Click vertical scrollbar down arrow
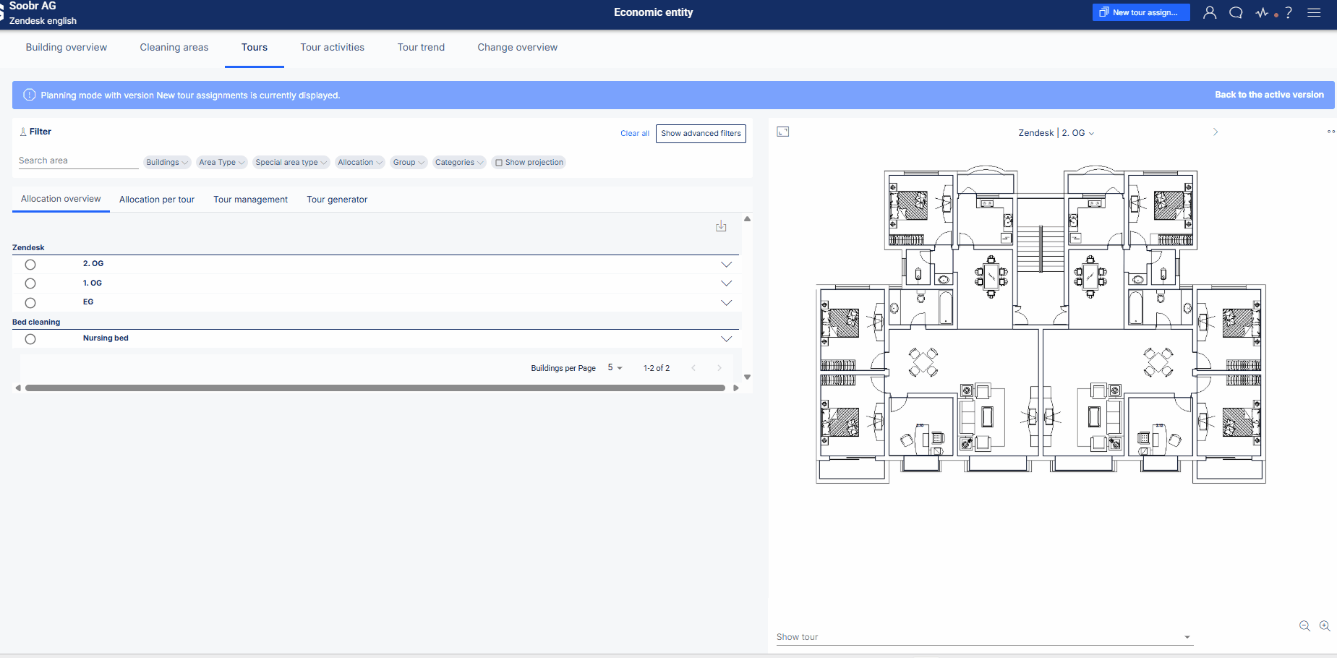 click(748, 377)
